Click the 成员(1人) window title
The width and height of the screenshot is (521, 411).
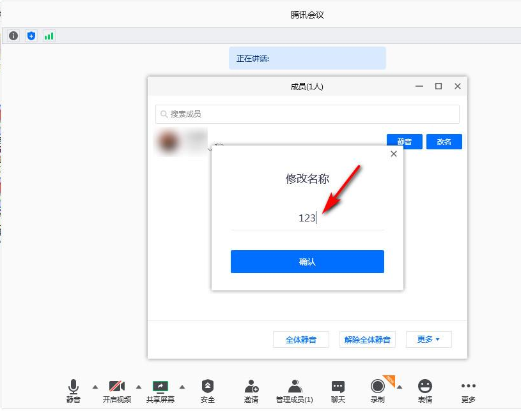click(307, 87)
